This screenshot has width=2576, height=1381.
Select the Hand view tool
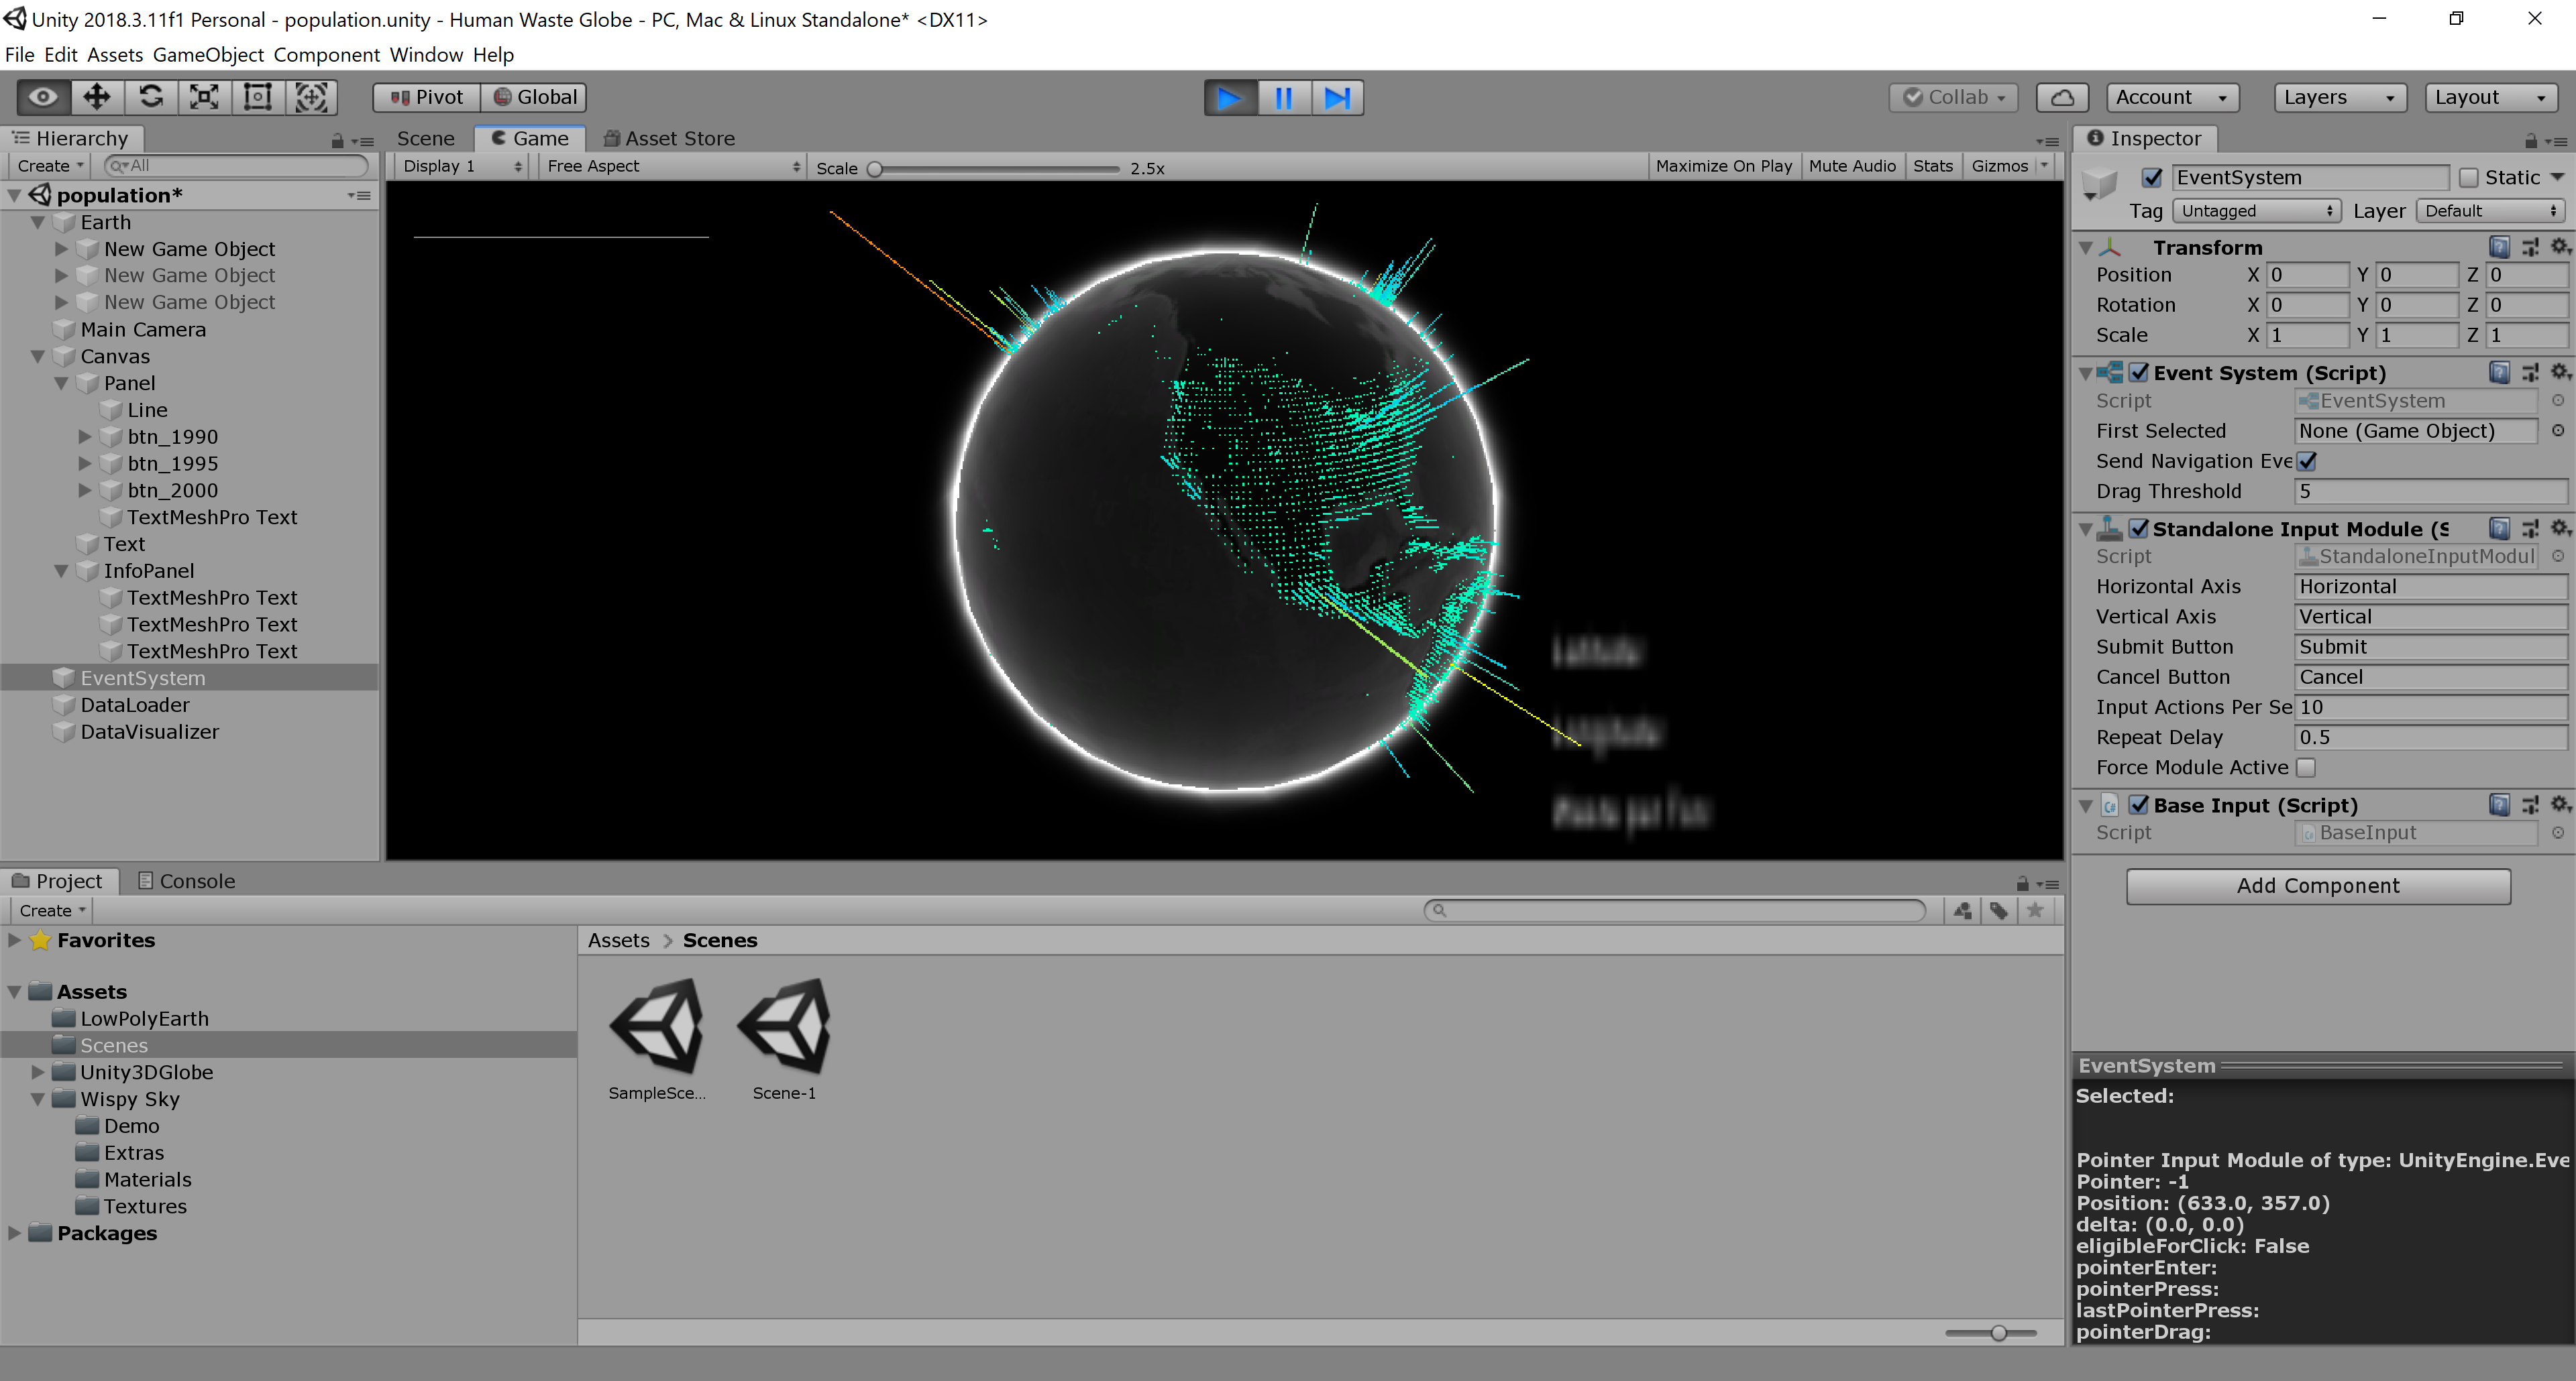click(x=42, y=97)
